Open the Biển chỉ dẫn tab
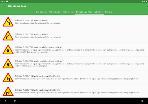 [69, 12]
